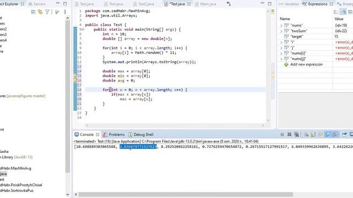353x198 pixels.
Task: Expand the "twoSum" expression
Action: (281, 31)
